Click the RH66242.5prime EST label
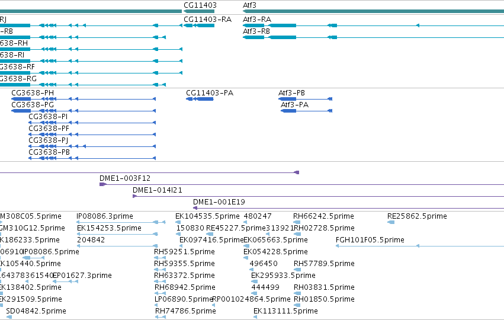Image resolution: width=504 pixels, height=320 pixels. coord(323,216)
